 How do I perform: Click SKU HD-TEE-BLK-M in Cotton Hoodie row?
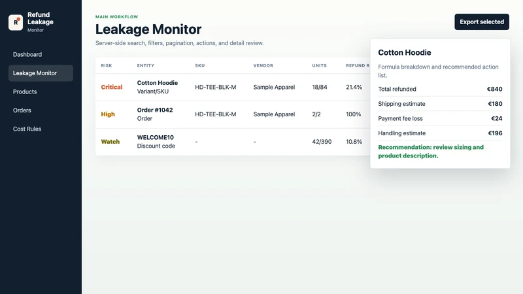[x=216, y=87]
